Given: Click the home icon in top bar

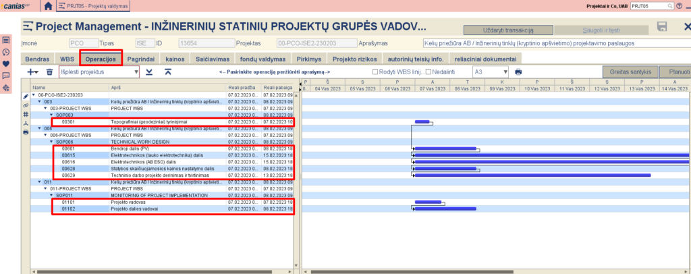Looking at the screenshot, I should pos(47,6).
